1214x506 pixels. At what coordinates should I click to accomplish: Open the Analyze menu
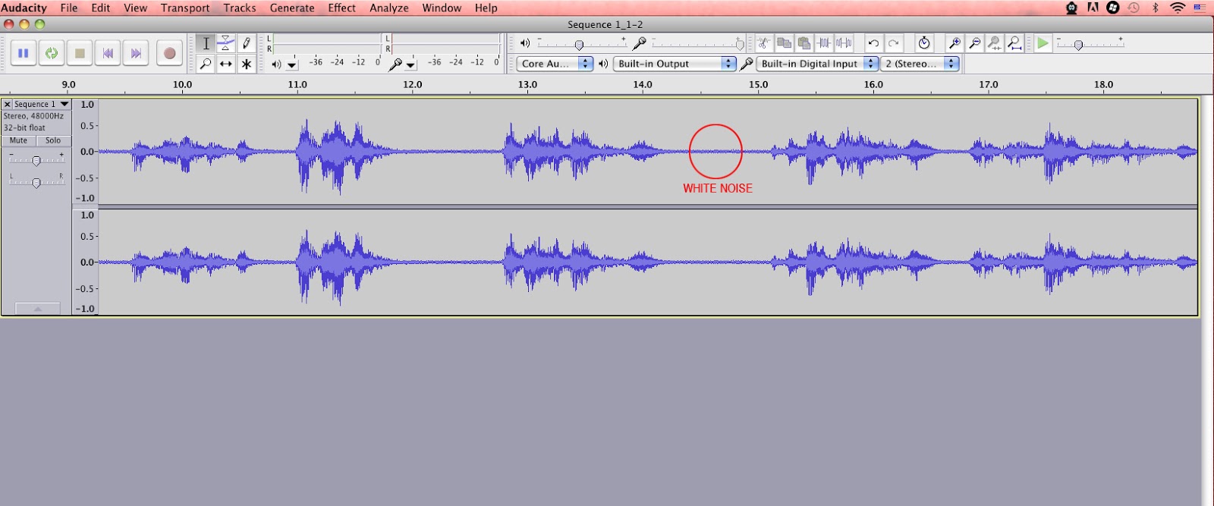click(x=389, y=8)
